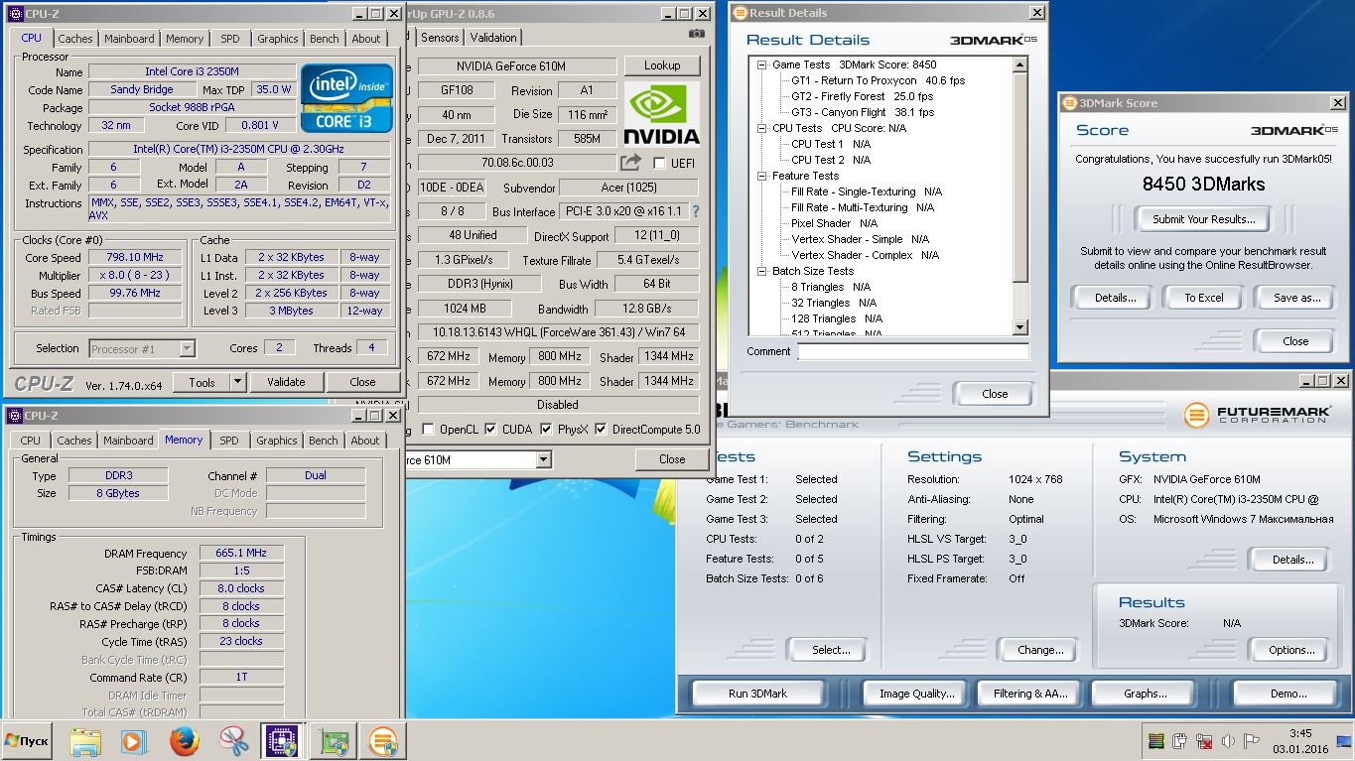Click the Change... settings button
This screenshot has height=761, width=1355.
(1040, 650)
